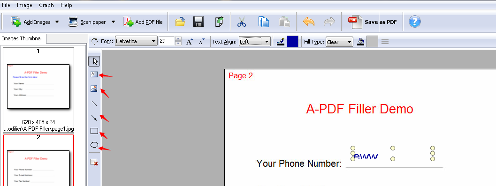The image size is (496, 186).
Task: Open the Image menu
Action: click(x=24, y=5)
